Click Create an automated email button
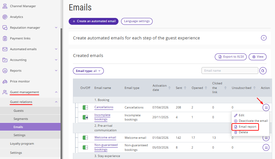Viewport: 275px width, 159px height. [x=93, y=21]
